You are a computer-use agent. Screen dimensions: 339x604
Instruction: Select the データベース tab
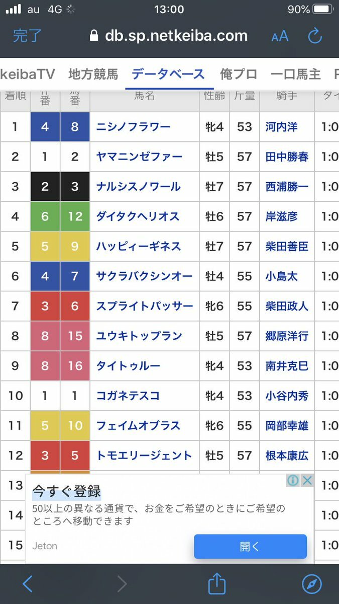[168, 74]
